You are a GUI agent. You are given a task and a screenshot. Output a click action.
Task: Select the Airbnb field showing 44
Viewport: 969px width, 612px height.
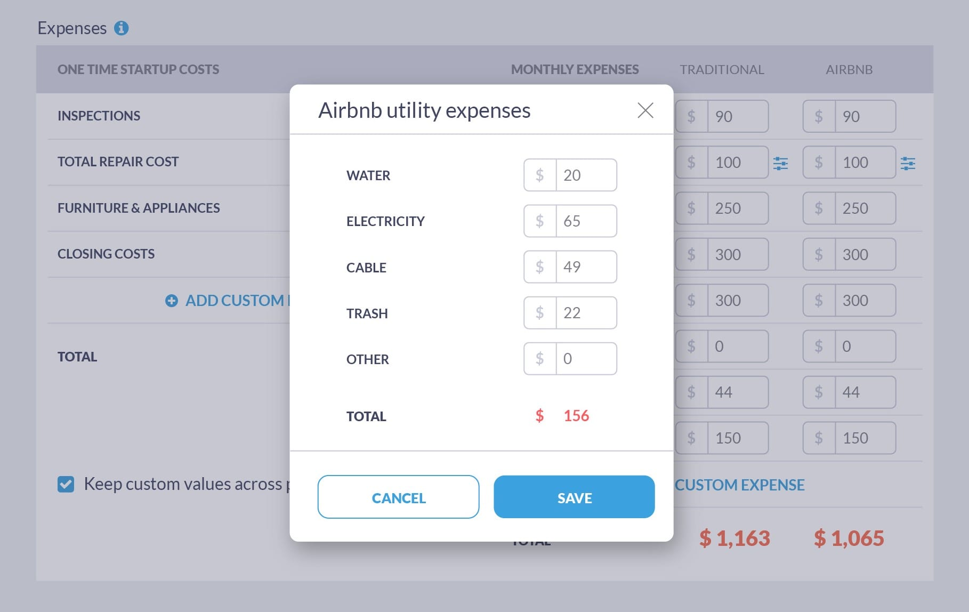tap(865, 392)
